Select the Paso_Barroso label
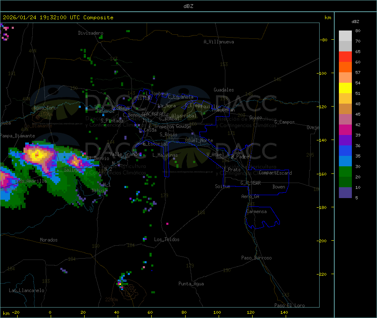The height and width of the screenshot is (318, 377). 256,258
